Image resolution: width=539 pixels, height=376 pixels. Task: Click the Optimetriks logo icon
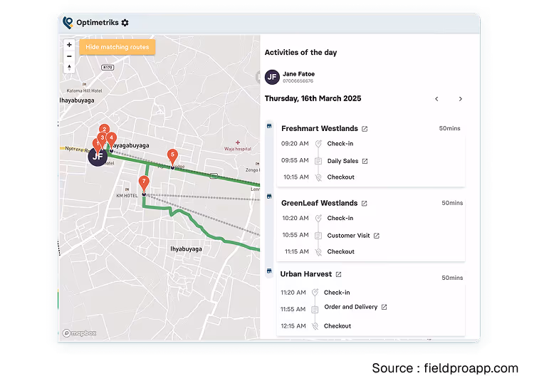(68, 23)
